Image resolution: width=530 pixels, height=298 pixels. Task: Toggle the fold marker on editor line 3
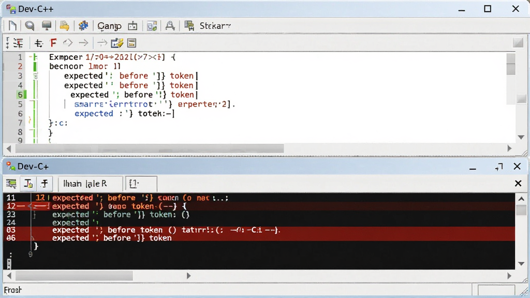(36, 76)
